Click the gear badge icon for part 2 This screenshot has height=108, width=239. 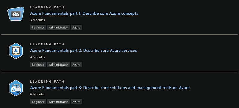[x=16, y=51]
